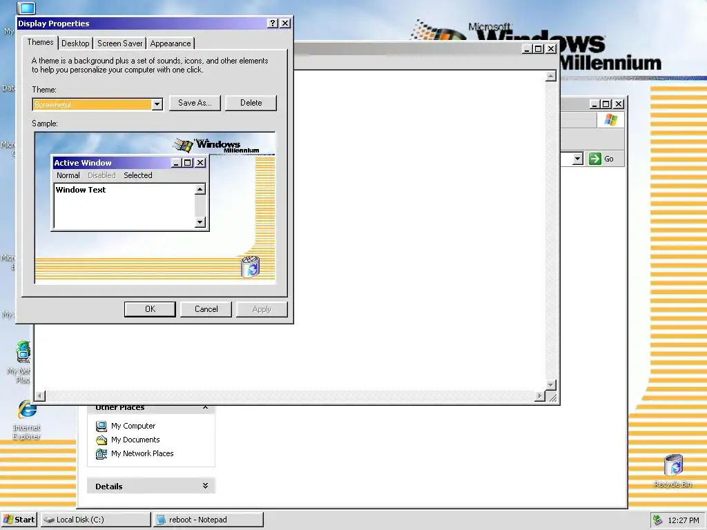707x530 pixels.
Task: Open My Documents link in Other Places
Action: [135, 440]
